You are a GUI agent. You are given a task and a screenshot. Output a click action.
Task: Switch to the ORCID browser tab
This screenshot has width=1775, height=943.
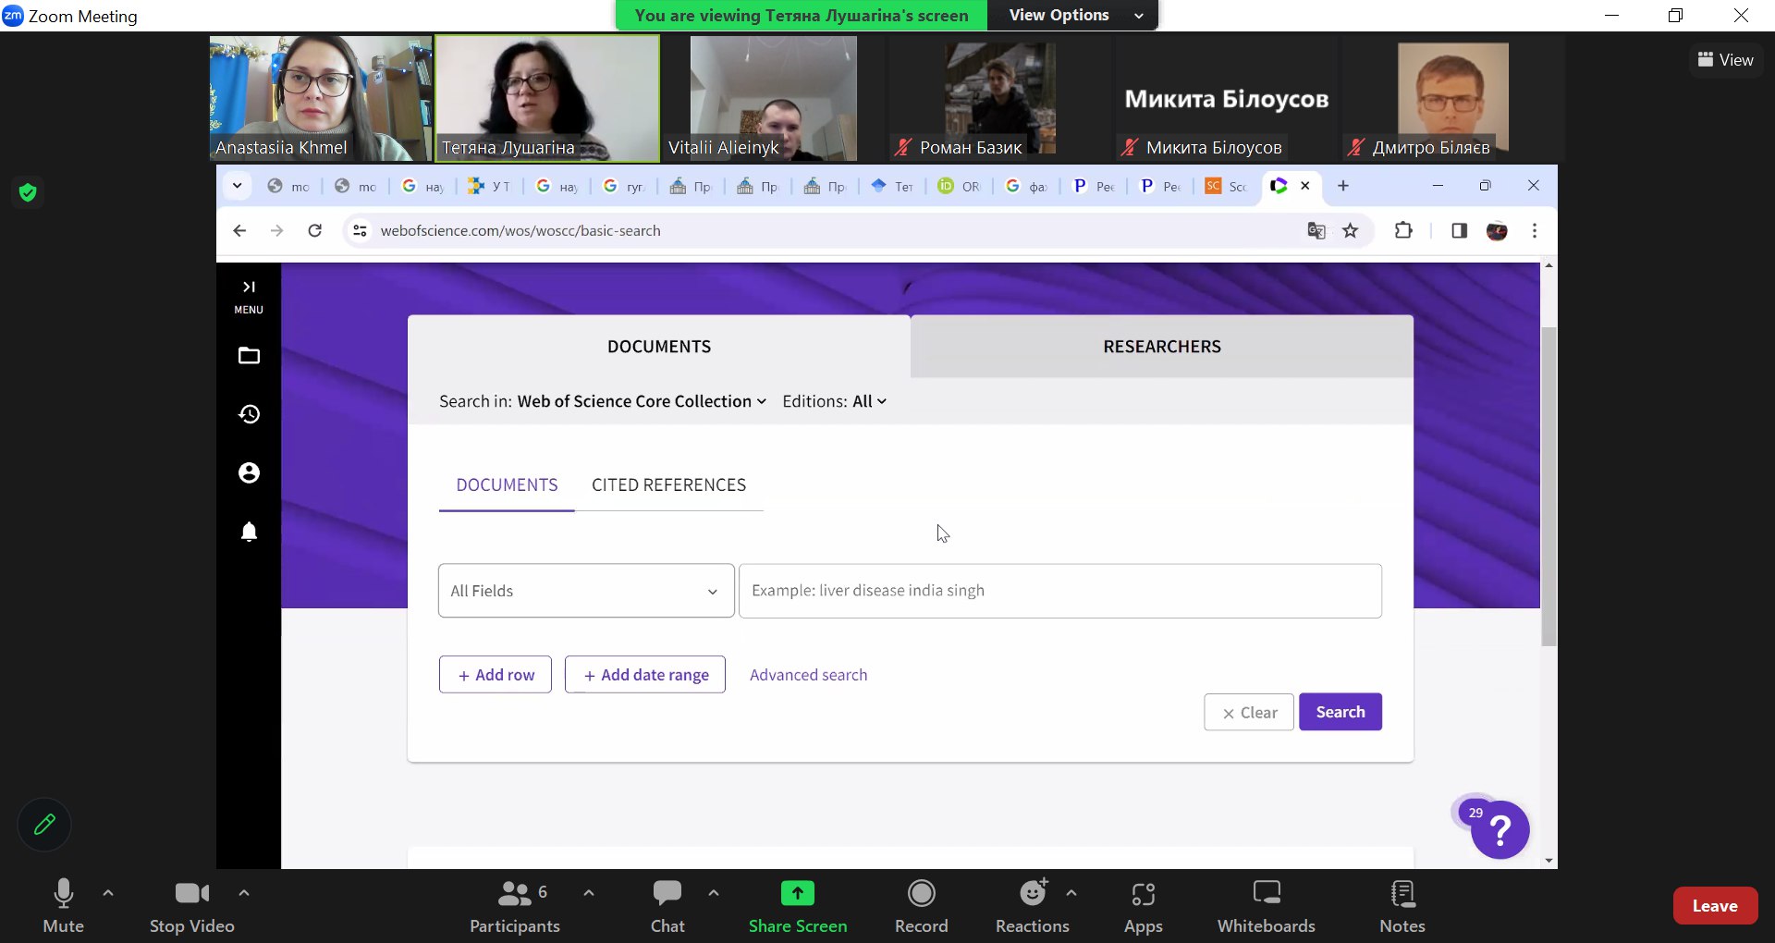pos(959,186)
